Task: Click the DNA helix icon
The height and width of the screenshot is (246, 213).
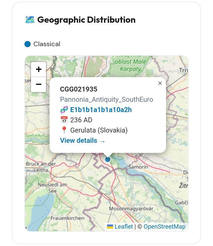Action: [64, 110]
